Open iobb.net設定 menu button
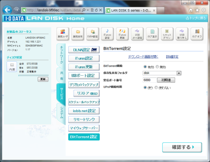 (x=84, y=111)
